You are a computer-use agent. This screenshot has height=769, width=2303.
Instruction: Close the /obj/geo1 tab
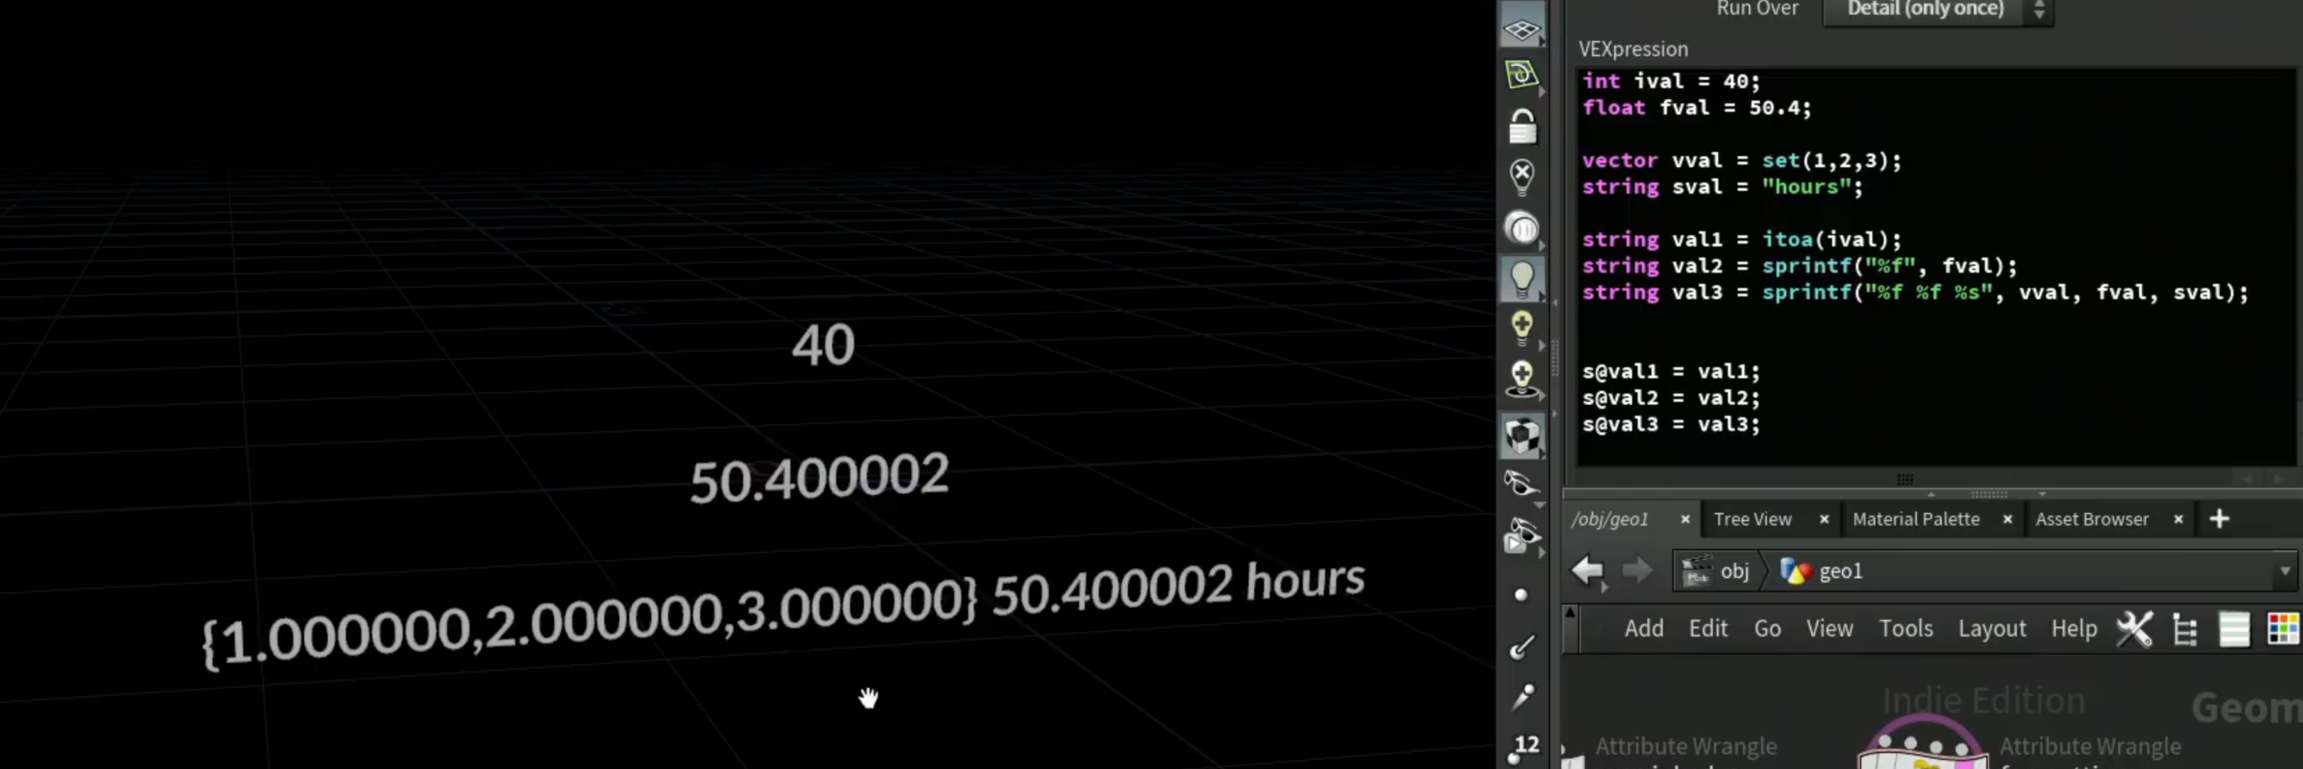(1685, 520)
